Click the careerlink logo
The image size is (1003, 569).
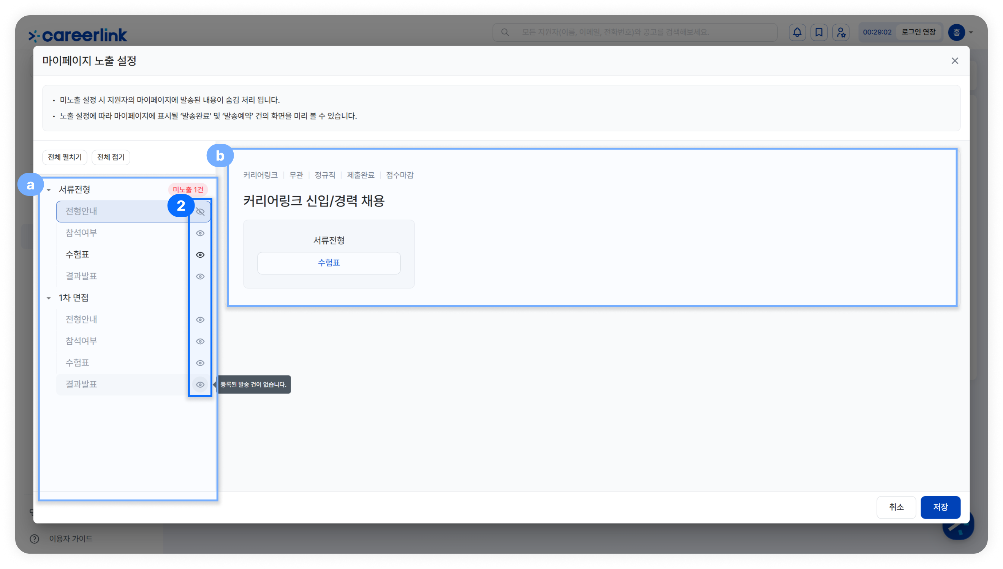click(78, 35)
